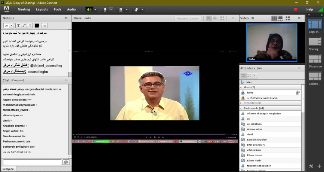Screen dimensions: 324x172
Task: Select participant Arezou.zaker
Action: [271, 129]
